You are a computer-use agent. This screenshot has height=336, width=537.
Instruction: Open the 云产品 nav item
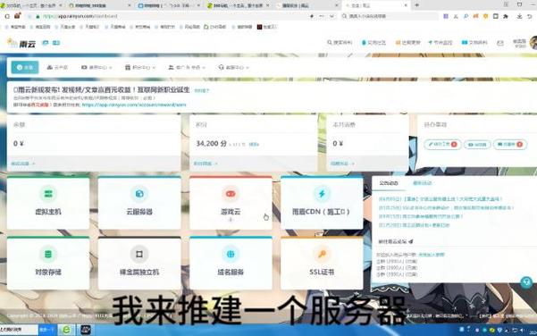tap(57, 68)
